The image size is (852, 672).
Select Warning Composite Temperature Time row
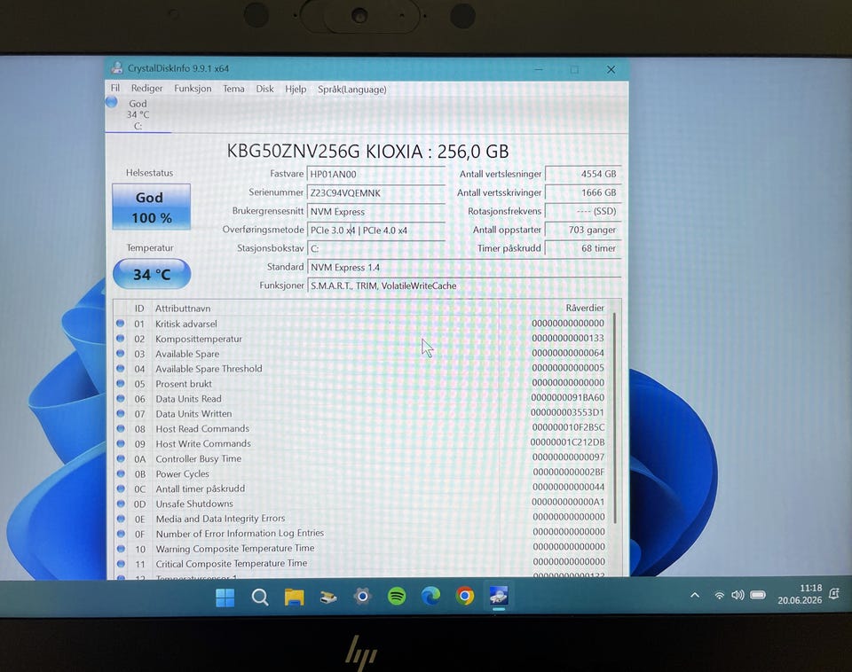(x=361, y=549)
